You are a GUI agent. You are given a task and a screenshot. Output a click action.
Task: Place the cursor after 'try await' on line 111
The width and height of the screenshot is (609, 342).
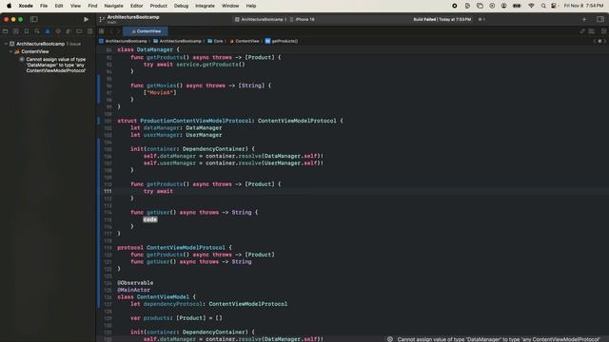click(173, 191)
